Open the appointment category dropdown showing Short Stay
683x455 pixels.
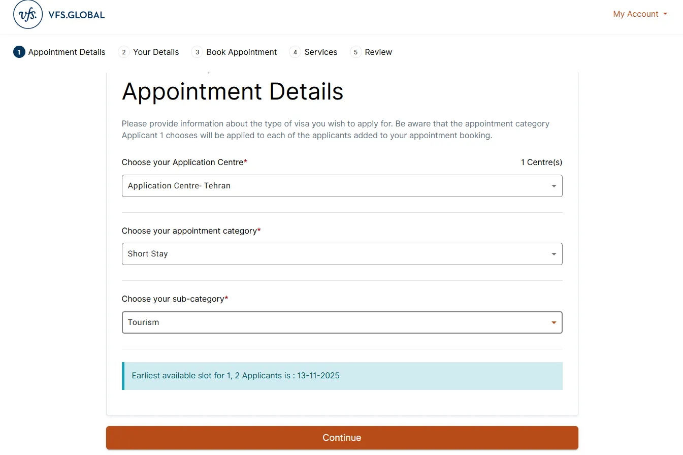pyautogui.click(x=342, y=254)
